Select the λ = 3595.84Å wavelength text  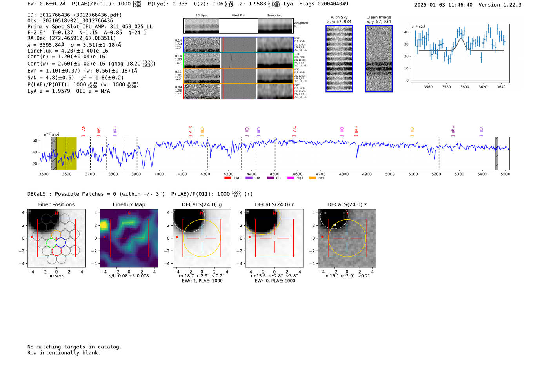coord(46,45)
